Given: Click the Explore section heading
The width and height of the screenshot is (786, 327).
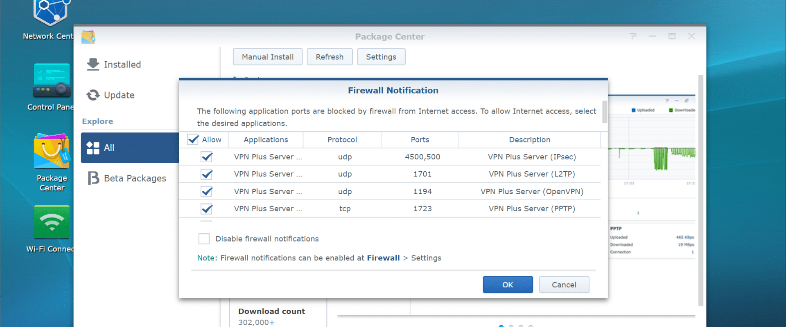Looking at the screenshot, I should point(97,121).
